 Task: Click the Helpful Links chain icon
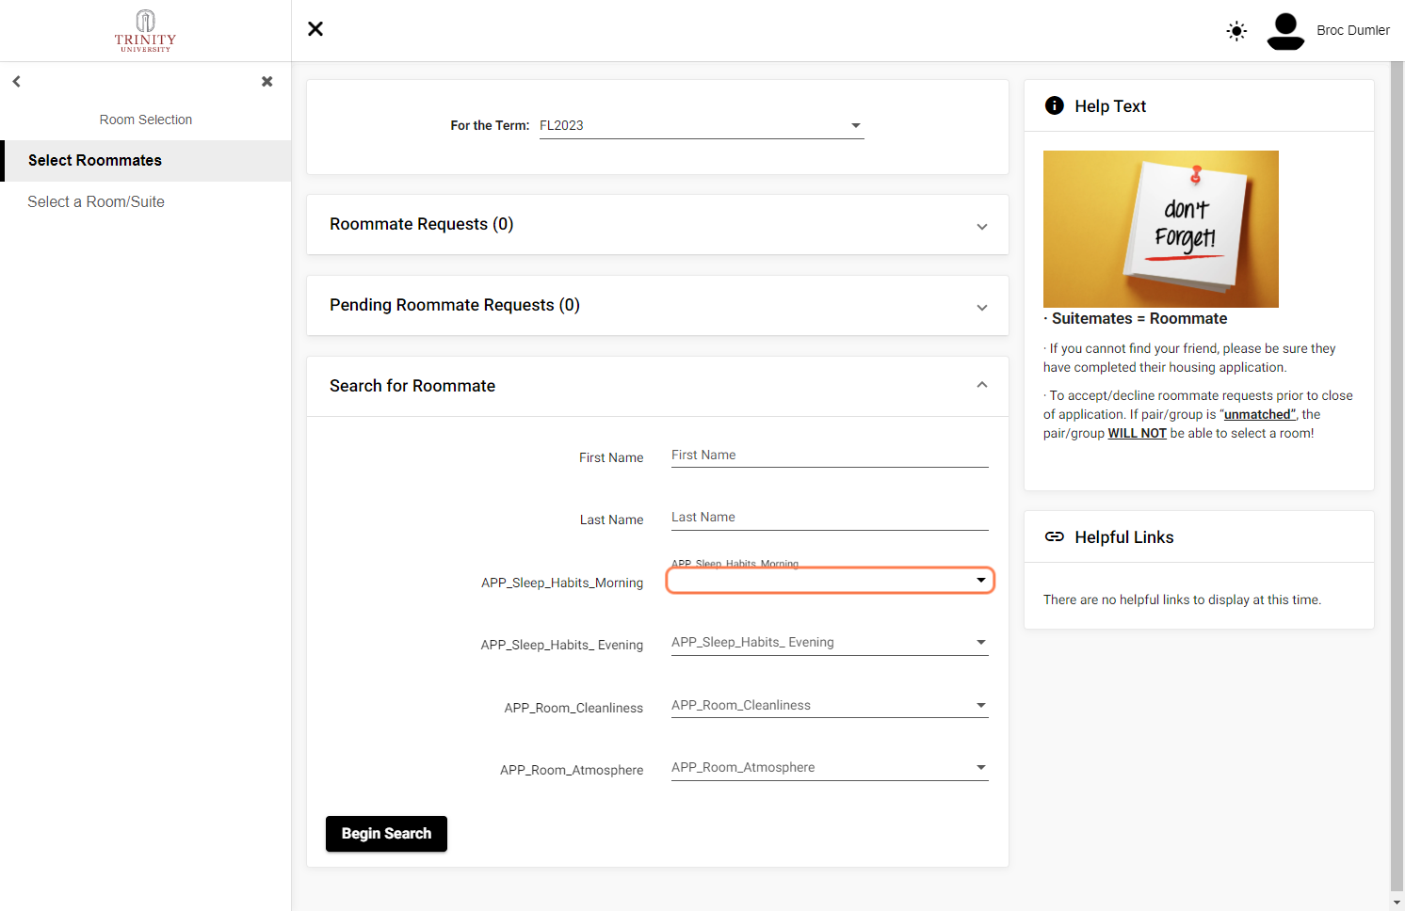coord(1055,536)
